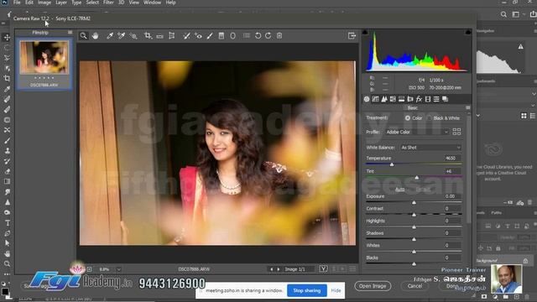
Task: Rotate image counterclockwise
Action: [x=258, y=35]
